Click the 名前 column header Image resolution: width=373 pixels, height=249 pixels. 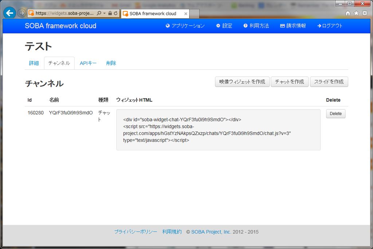point(54,100)
